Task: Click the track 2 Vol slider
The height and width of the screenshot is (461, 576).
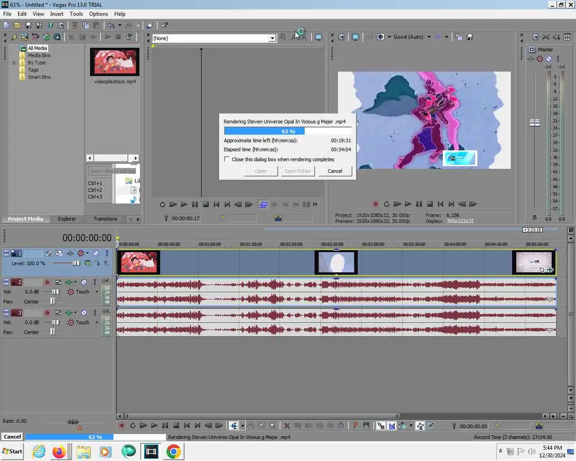Action: 55,292
